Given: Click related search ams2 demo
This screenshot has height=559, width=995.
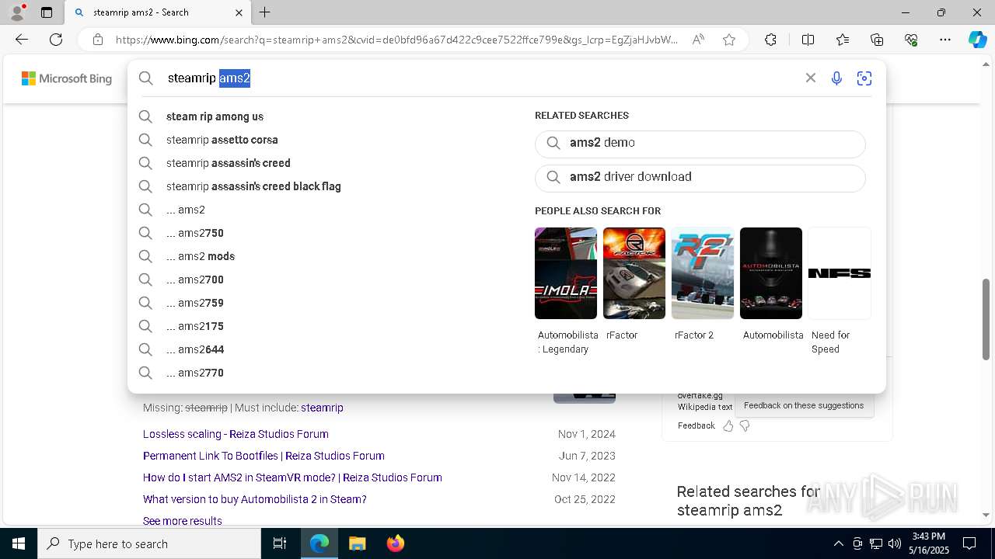Looking at the screenshot, I should [x=700, y=144].
